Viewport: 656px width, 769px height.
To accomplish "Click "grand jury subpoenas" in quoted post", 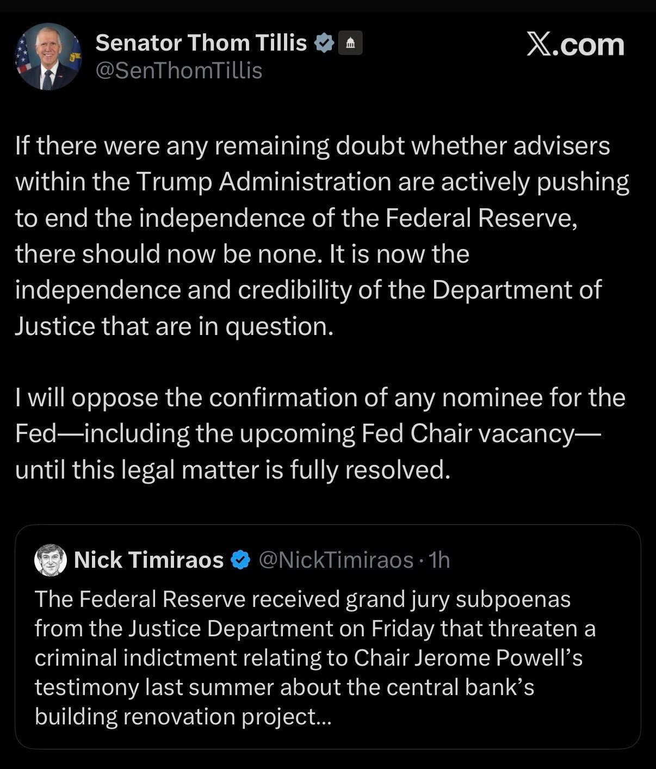I will (458, 599).
